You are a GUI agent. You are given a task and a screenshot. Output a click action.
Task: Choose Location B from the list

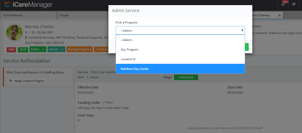pos(180,59)
